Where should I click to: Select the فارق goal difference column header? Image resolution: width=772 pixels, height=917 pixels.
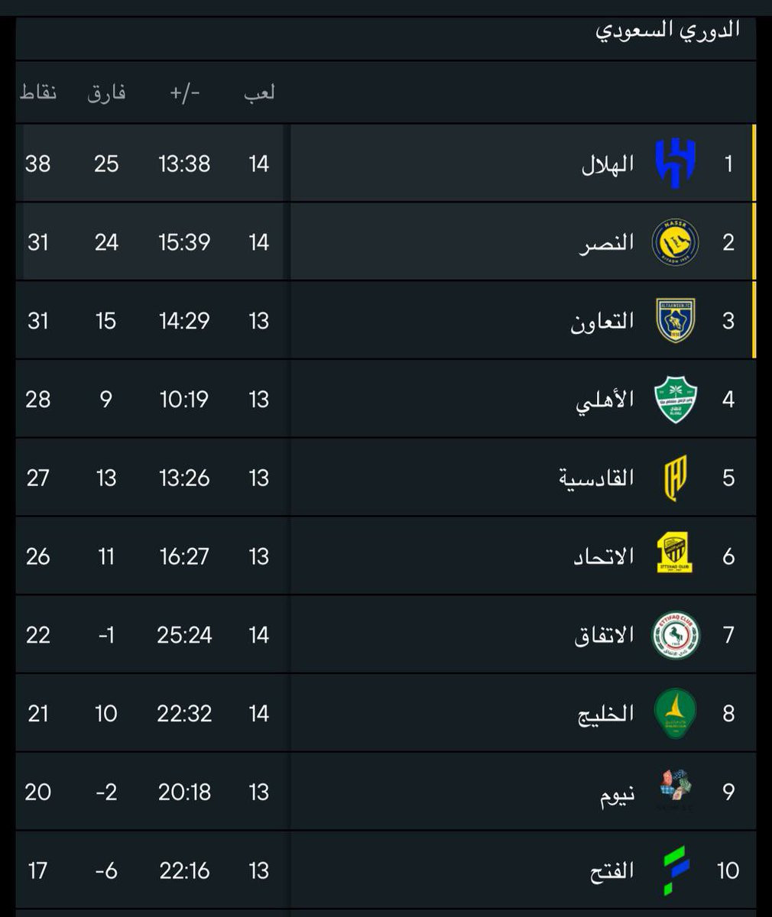(106, 93)
